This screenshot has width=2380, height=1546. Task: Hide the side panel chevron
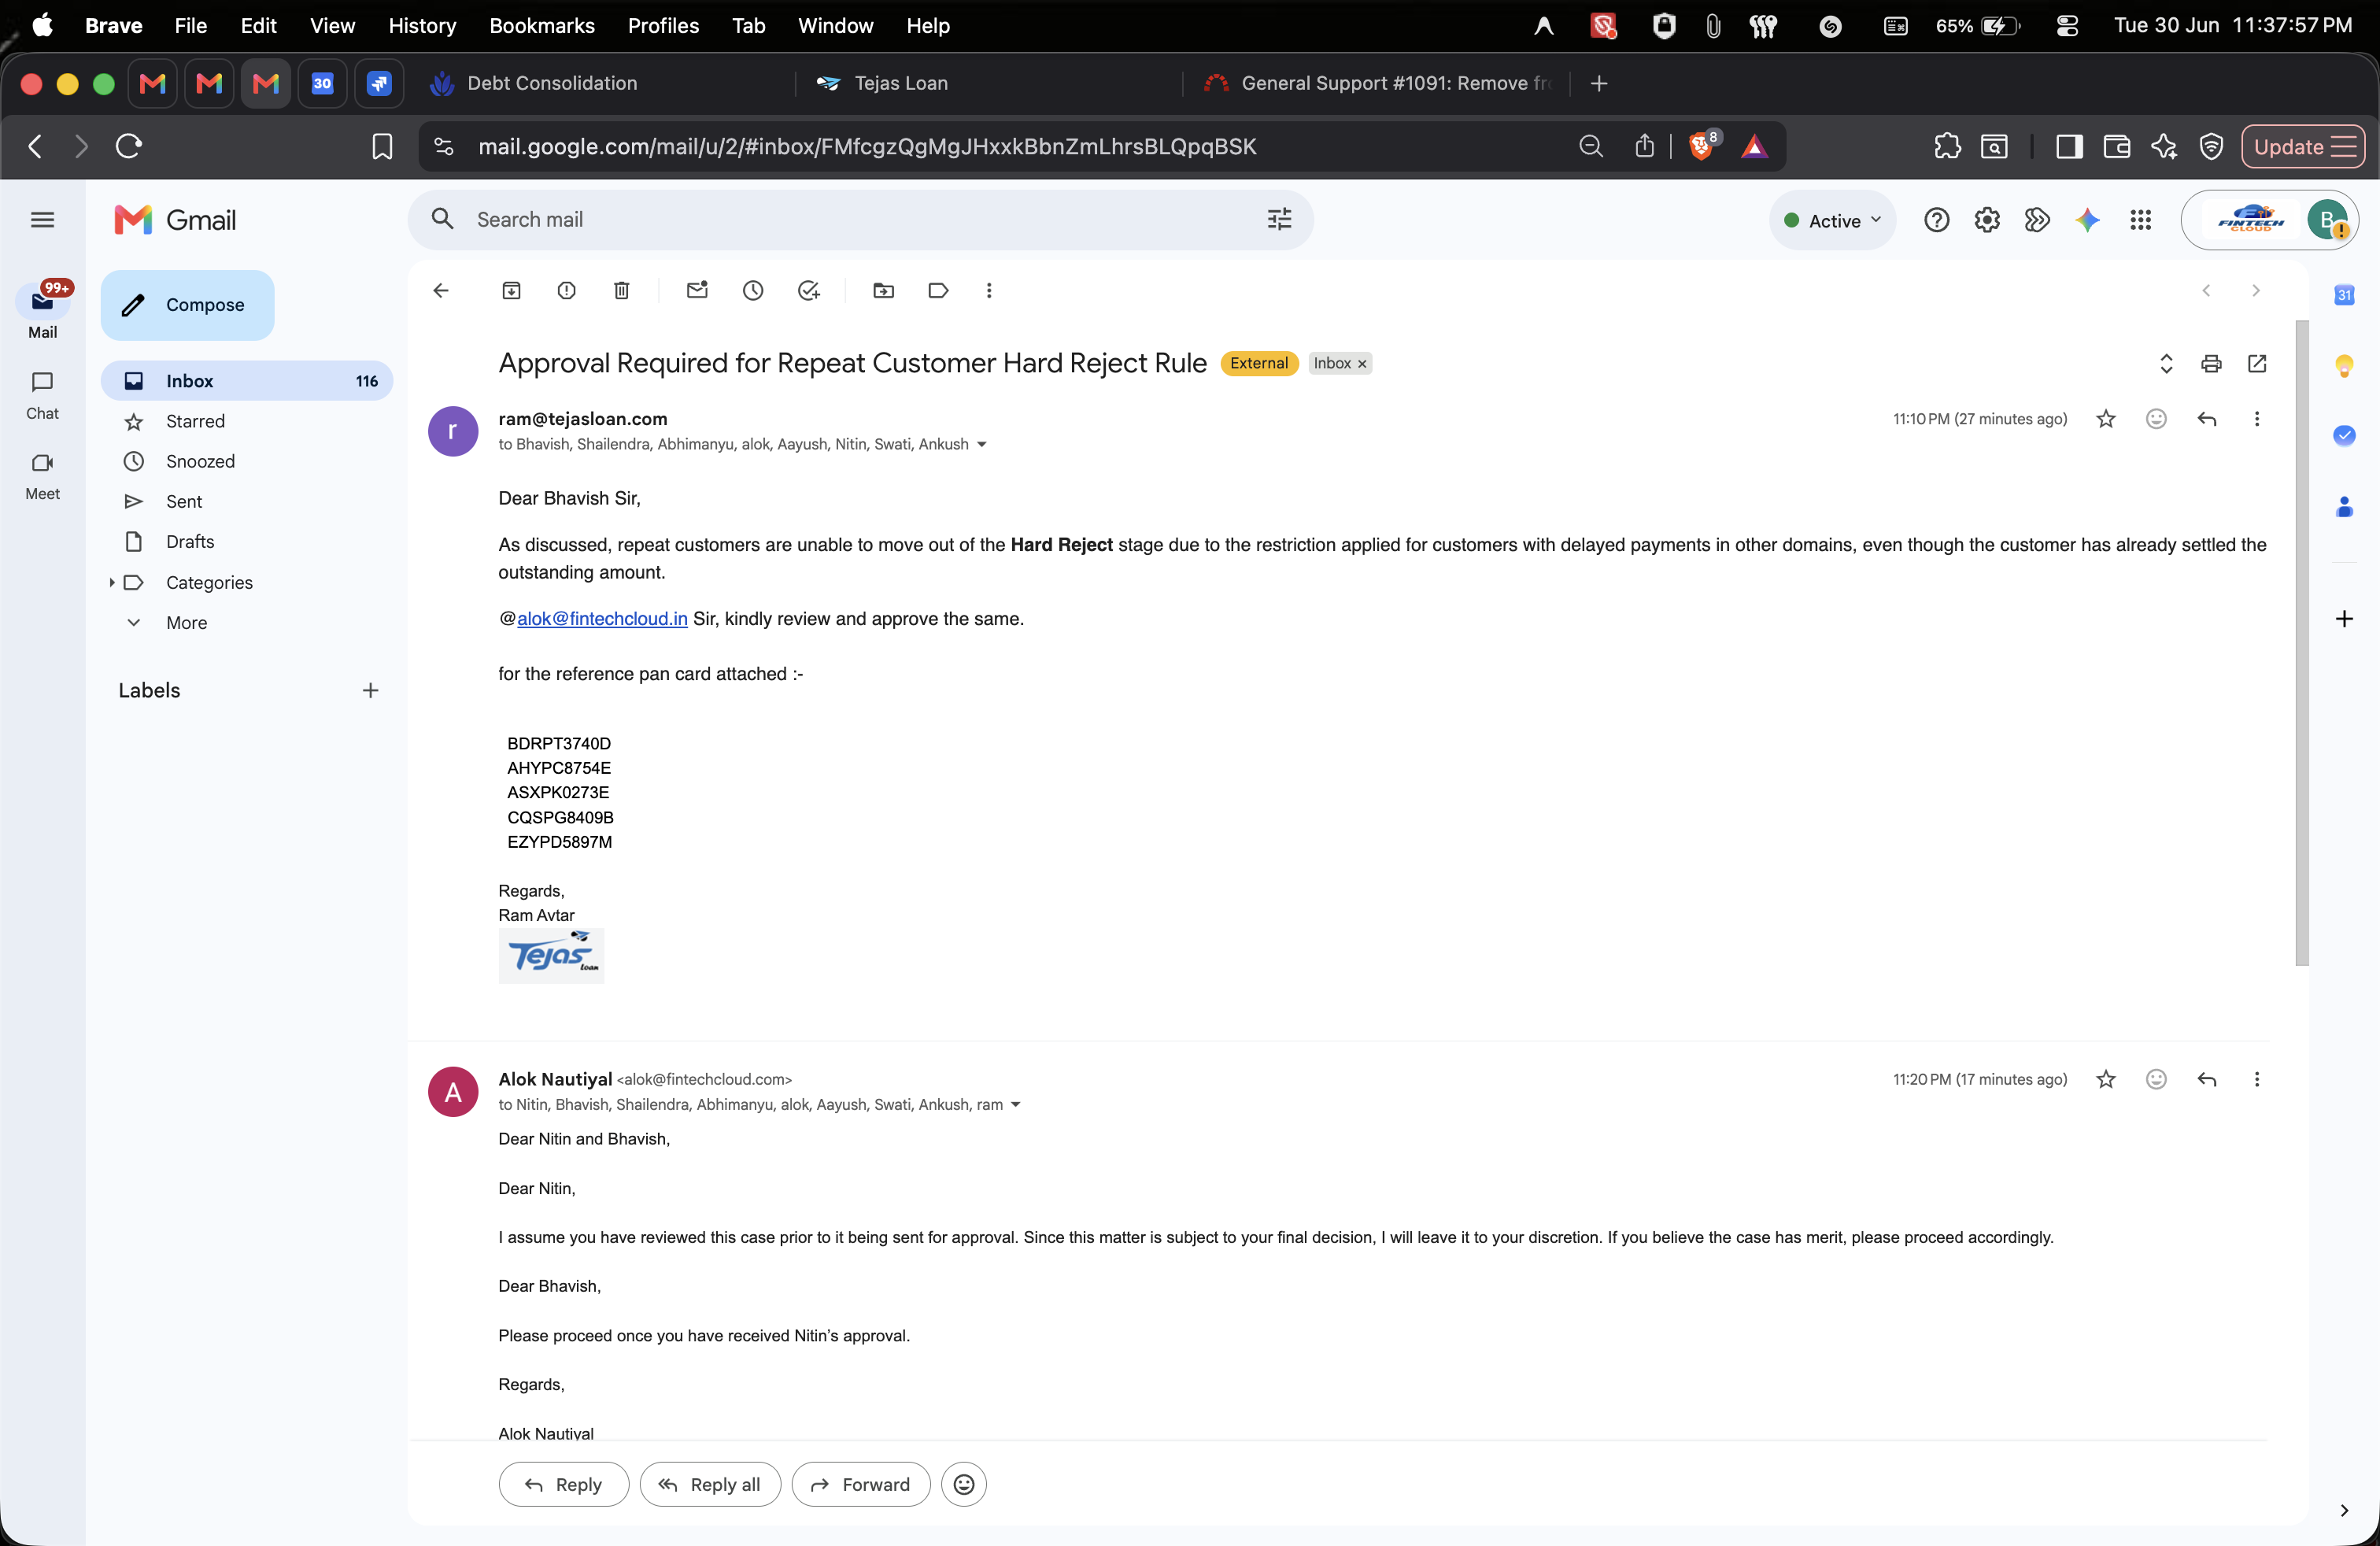pyautogui.click(x=2344, y=1511)
